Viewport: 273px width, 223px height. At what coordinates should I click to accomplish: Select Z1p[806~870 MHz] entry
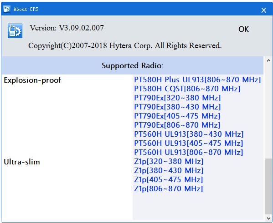168,188
